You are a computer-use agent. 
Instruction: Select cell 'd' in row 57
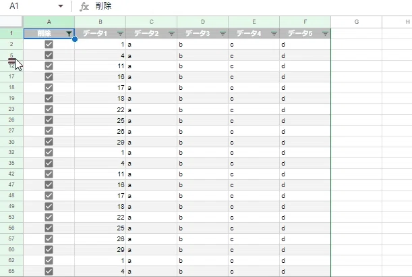click(x=305, y=238)
